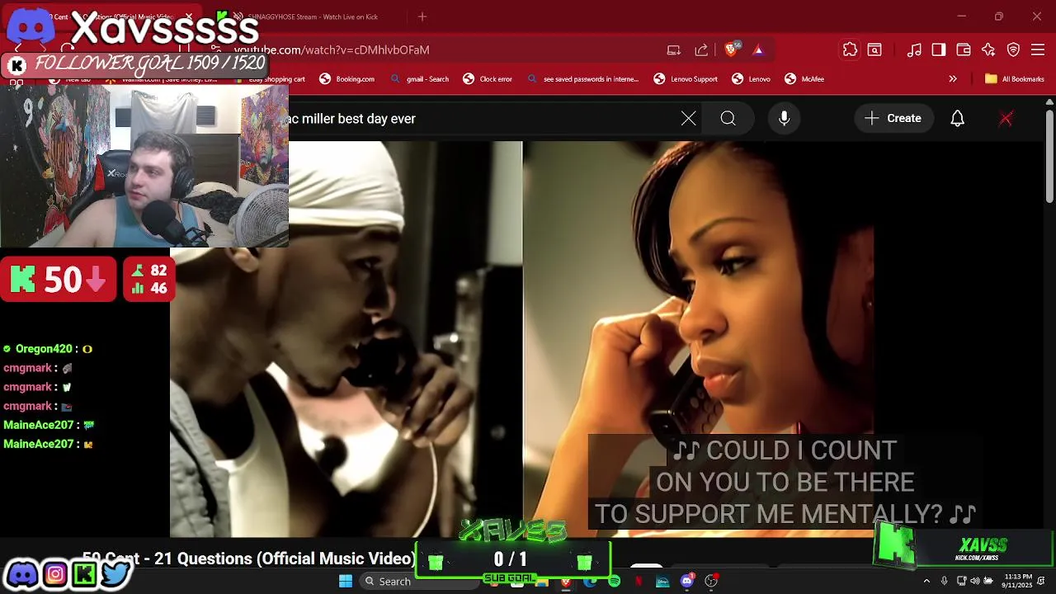Click the Twitter bird overlay icon
Image resolution: width=1056 pixels, height=594 pixels.
(115, 573)
